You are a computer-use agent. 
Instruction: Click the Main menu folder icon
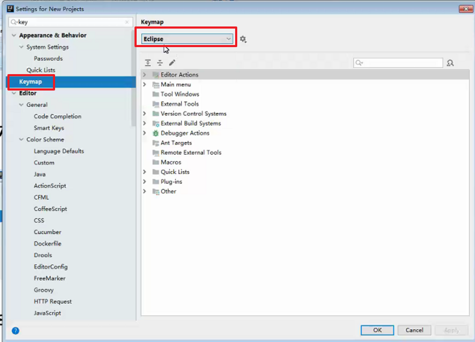(156, 85)
